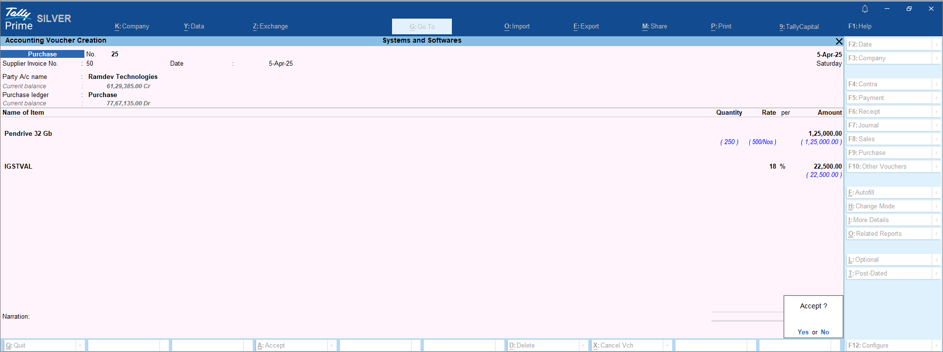The height and width of the screenshot is (352, 943).
Task: Open the Go To search box
Action: [422, 26]
